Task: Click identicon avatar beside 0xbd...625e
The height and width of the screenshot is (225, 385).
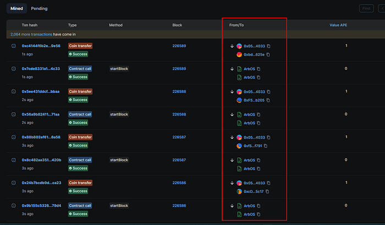Action: point(239,55)
